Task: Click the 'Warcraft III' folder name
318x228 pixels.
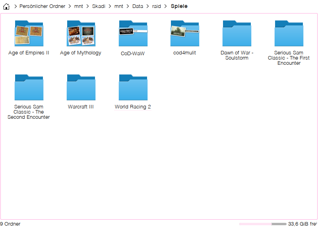Action: (x=81, y=107)
